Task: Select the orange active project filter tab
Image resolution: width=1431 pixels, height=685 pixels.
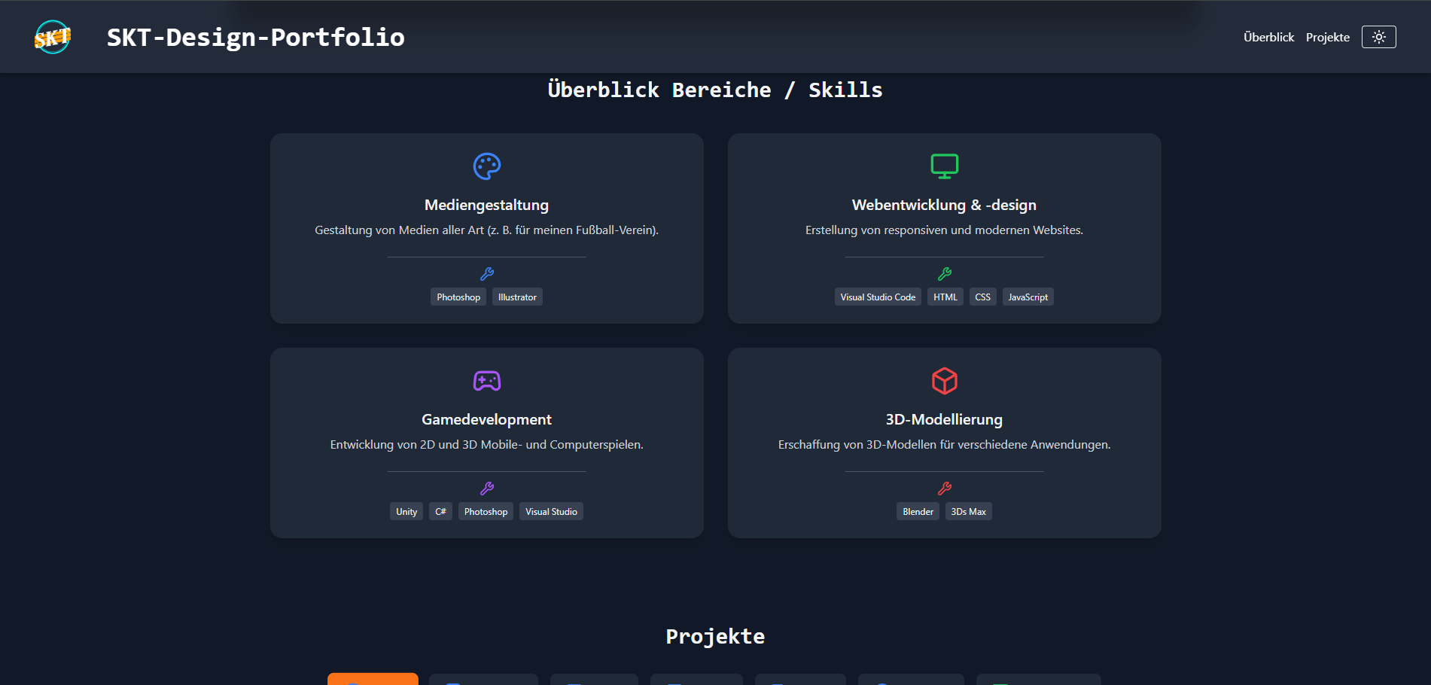Action: point(373,679)
